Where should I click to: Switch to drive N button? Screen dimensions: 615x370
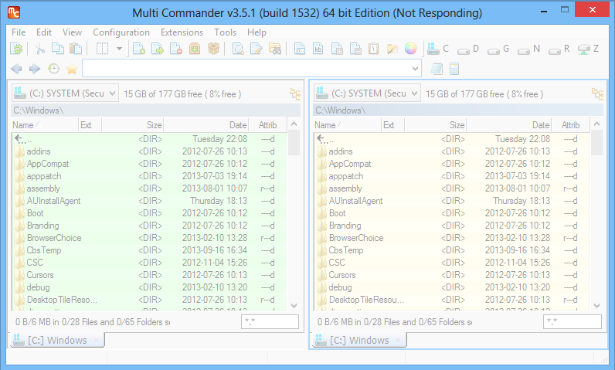[x=528, y=49]
